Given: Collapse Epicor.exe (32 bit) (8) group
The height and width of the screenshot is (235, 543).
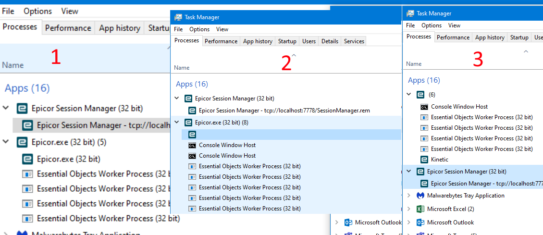Looking at the screenshot, I should (177, 122).
